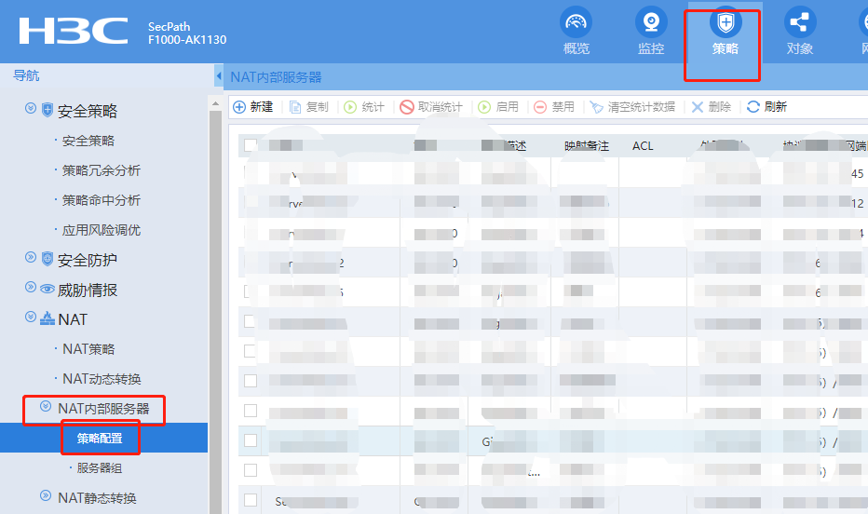Viewport: 868px width, 514px height.
Task: Click the 禁用 disable toolbar icon
Action: [540, 107]
